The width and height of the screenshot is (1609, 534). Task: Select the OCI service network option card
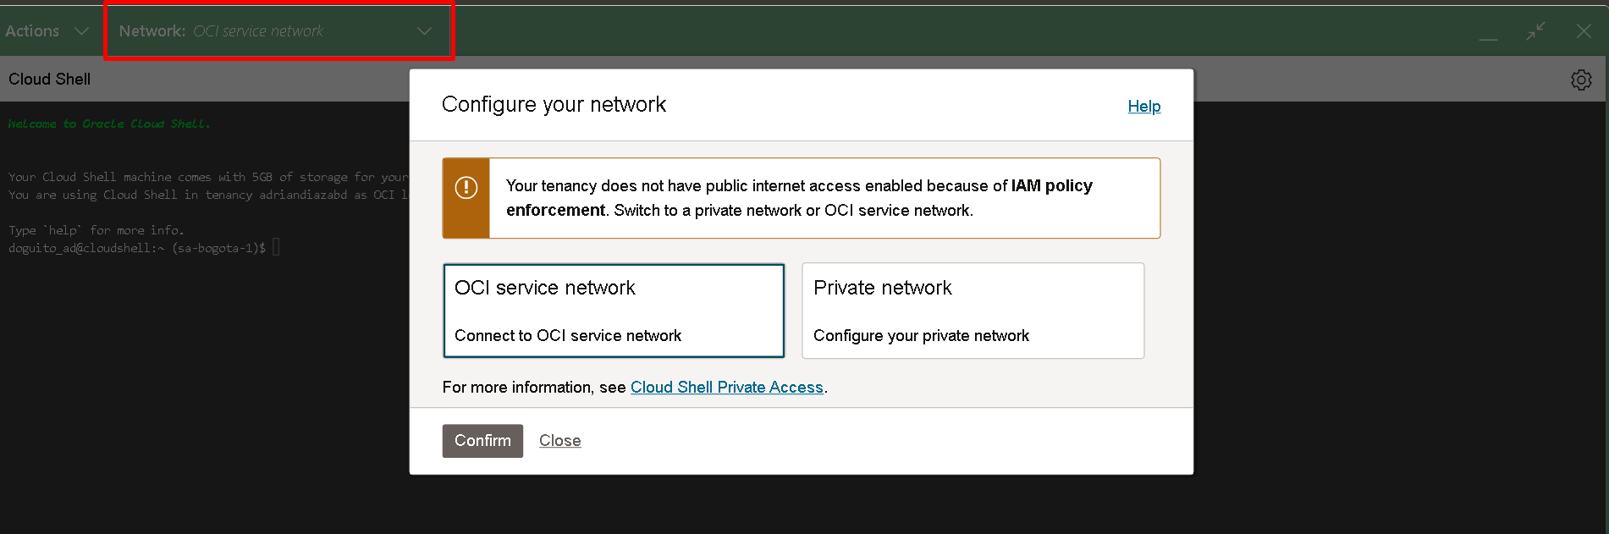(x=614, y=311)
